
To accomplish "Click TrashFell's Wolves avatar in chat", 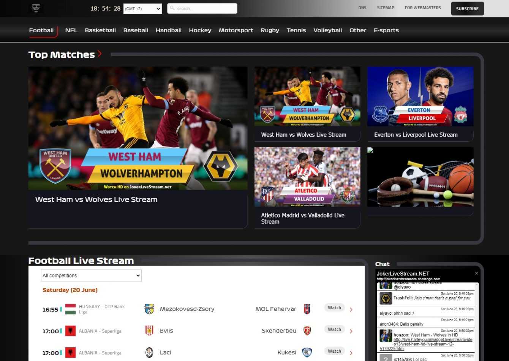I will [386, 298].
